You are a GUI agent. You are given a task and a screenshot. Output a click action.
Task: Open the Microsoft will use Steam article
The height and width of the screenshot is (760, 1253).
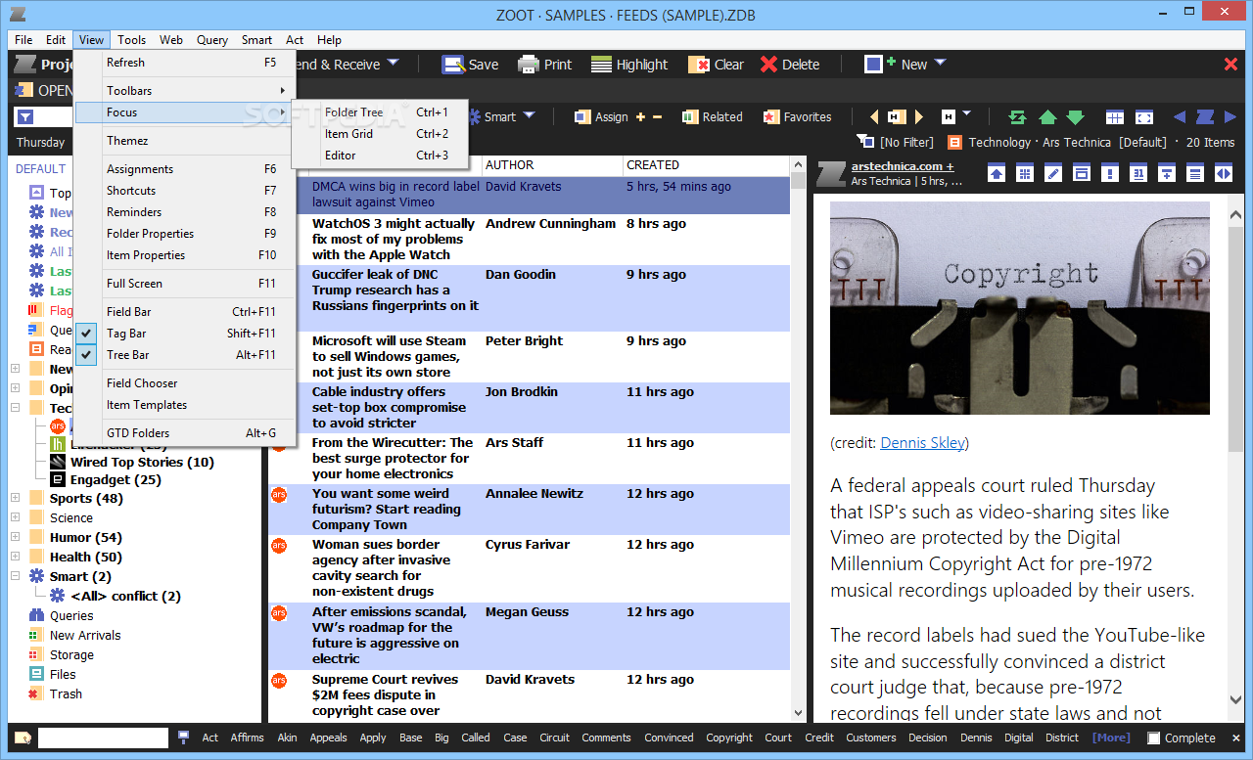tap(390, 356)
